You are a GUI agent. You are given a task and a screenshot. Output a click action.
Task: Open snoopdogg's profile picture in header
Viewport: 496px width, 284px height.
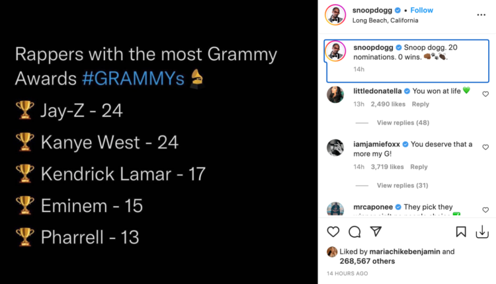coord(335,15)
